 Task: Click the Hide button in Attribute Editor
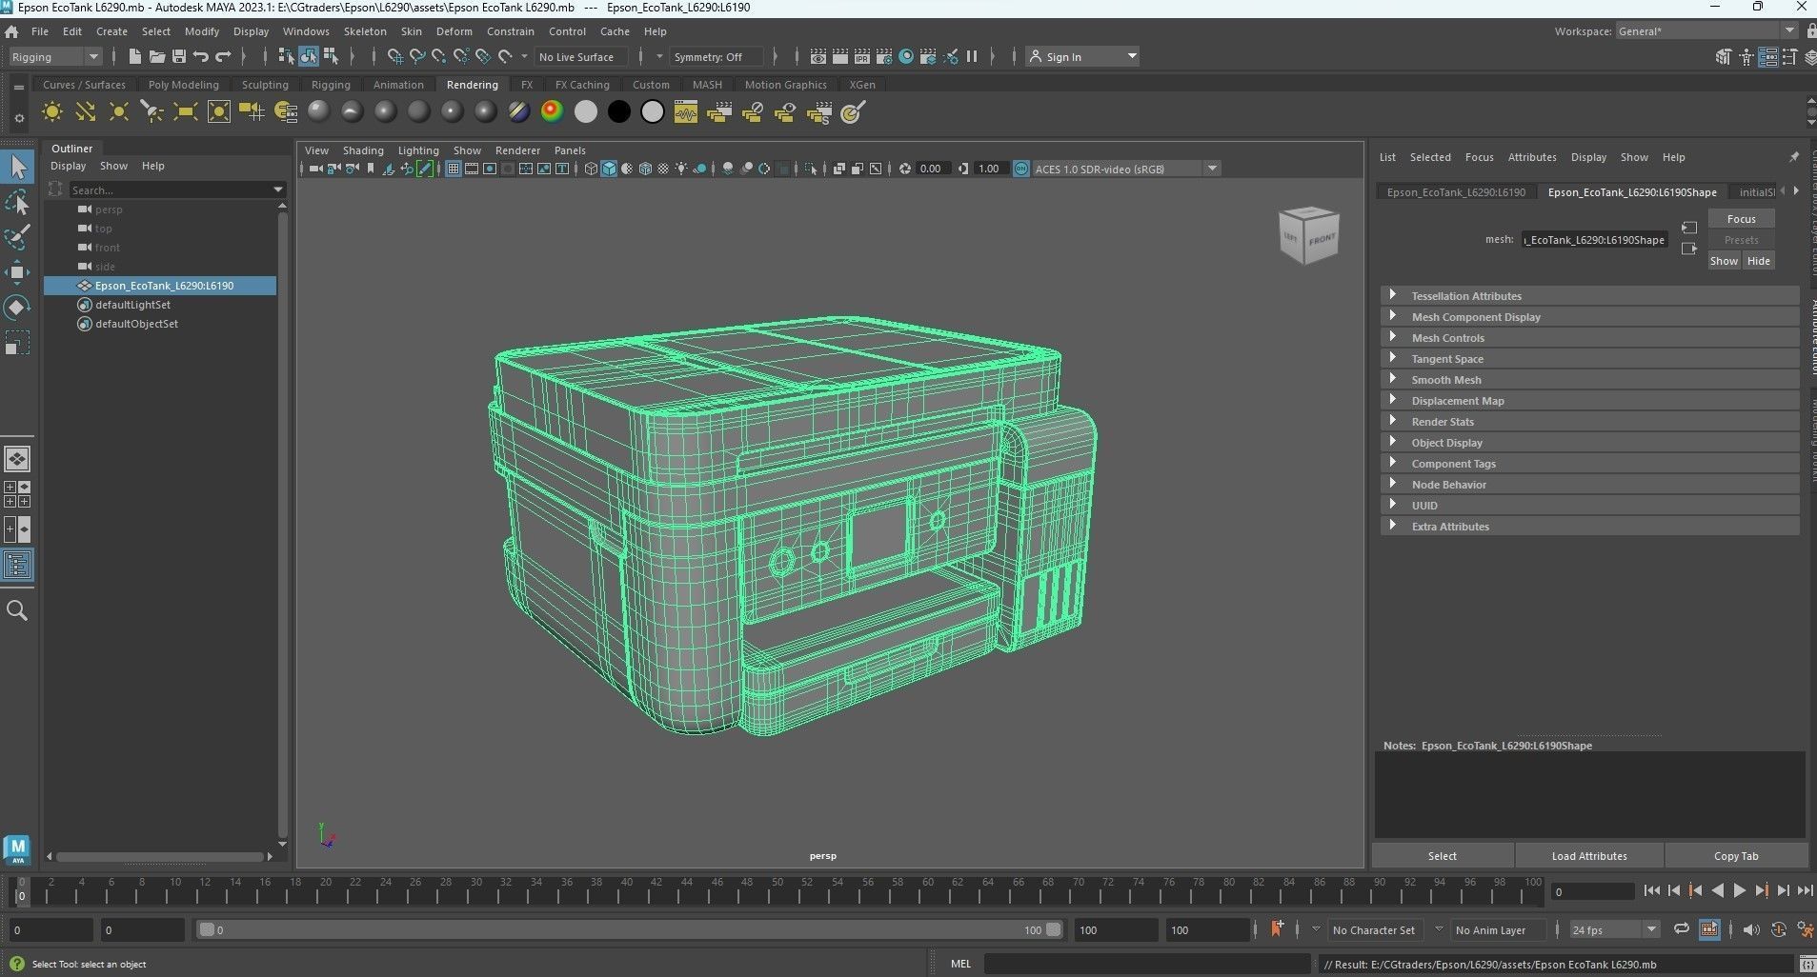[x=1759, y=261]
